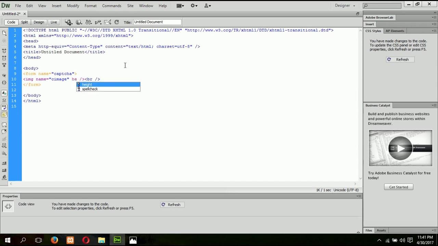438x246 pixels.
Task: Open the Site management dropdown icon
Action: pyautogui.click(x=208, y=6)
